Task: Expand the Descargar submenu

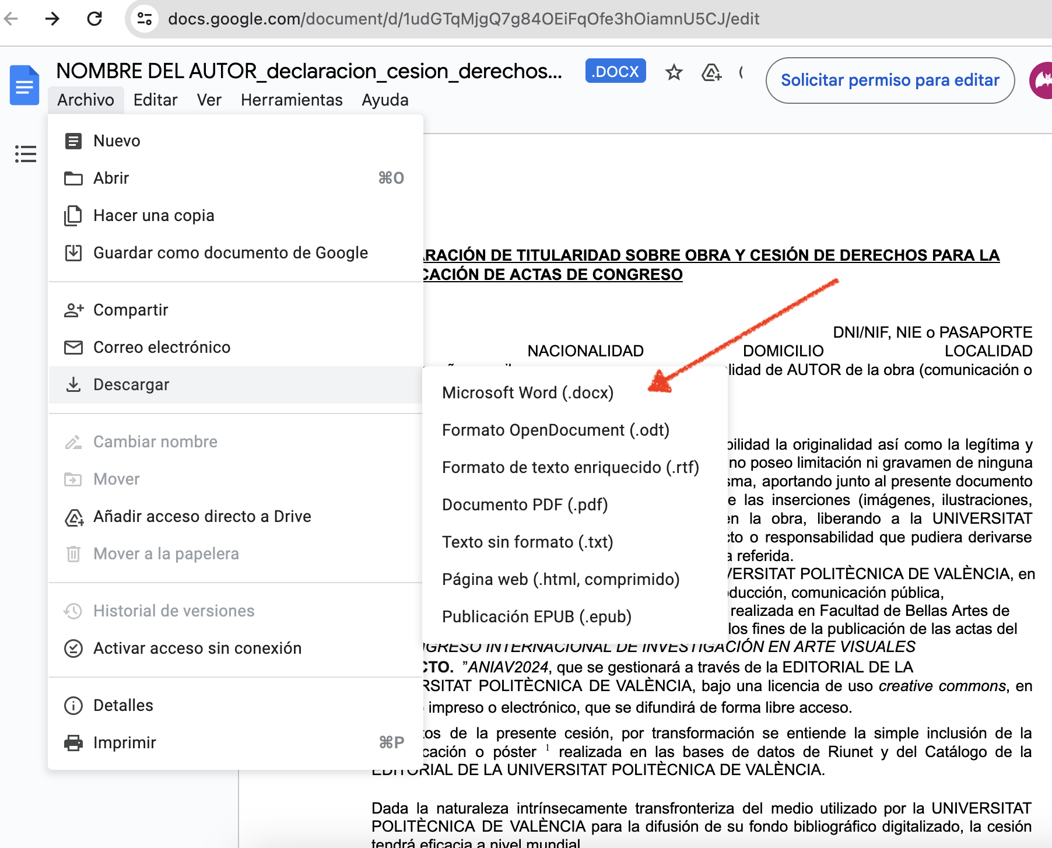Action: (x=236, y=385)
